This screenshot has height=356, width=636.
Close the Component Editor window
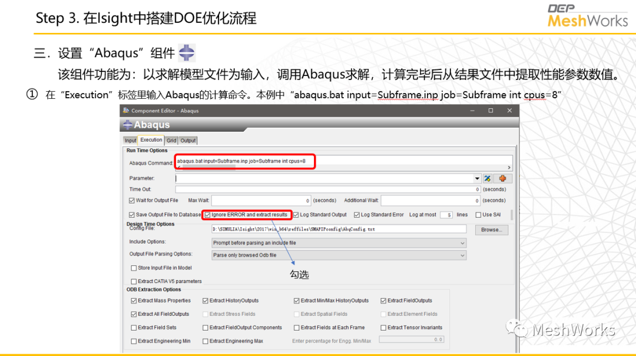coord(509,111)
